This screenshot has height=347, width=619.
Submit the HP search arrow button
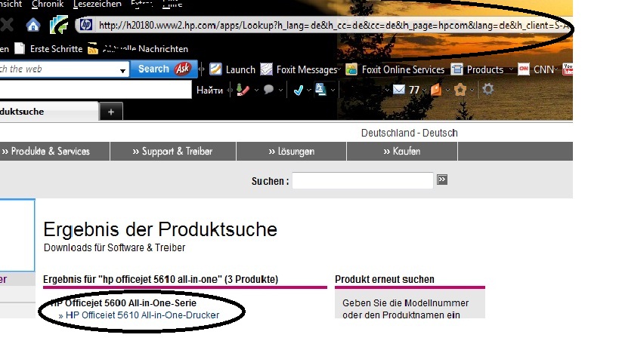pyautogui.click(x=442, y=180)
